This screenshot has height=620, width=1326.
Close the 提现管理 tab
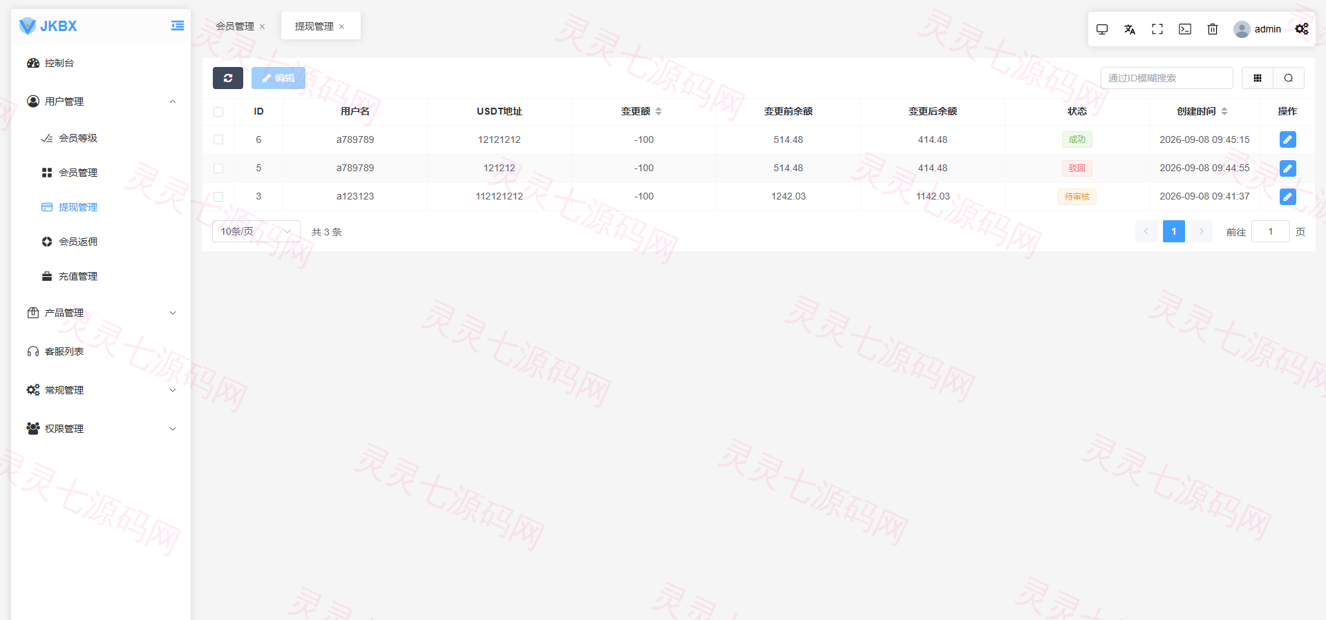[x=342, y=26]
